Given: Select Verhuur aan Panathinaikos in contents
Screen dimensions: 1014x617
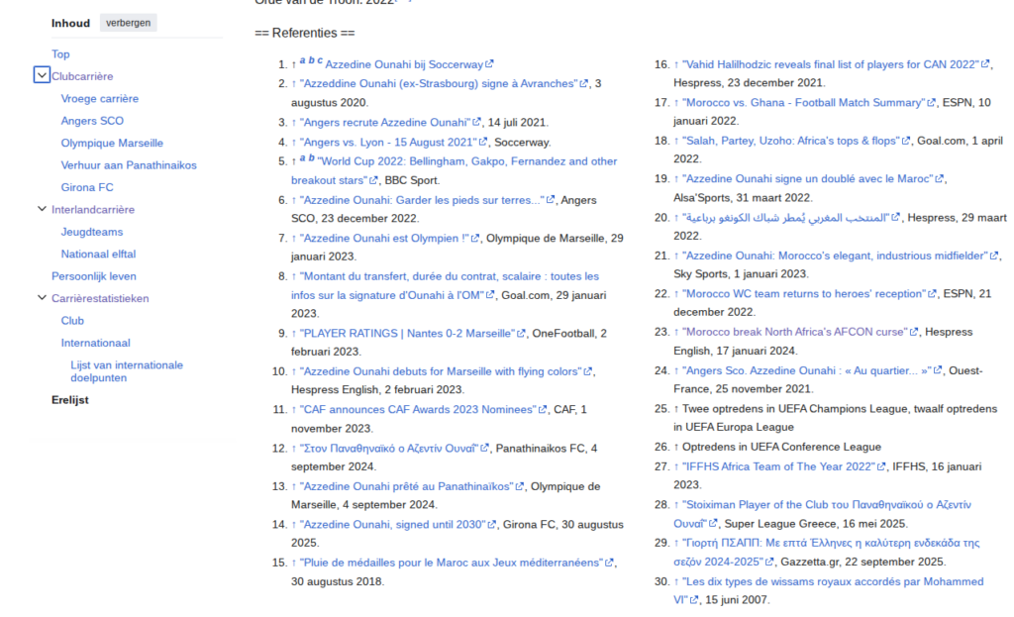Looking at the screenshot, I should click(129, 164).
